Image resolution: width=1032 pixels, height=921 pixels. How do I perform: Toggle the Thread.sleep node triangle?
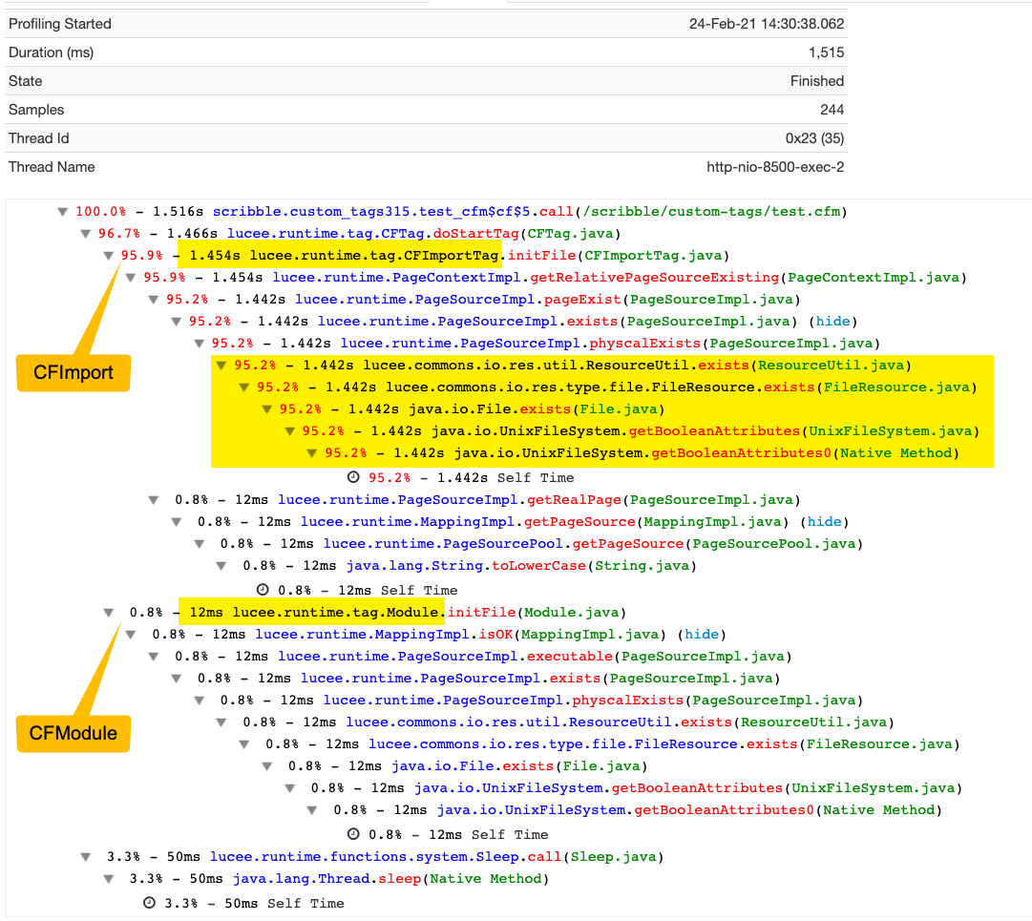click(109, 879)
